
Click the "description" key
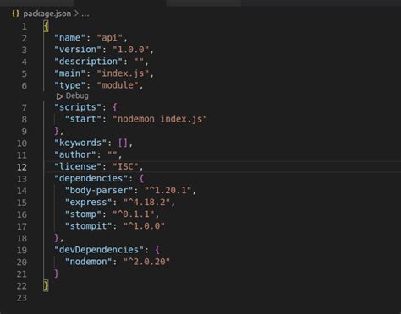pyautogui.click(x=88, y=62)
